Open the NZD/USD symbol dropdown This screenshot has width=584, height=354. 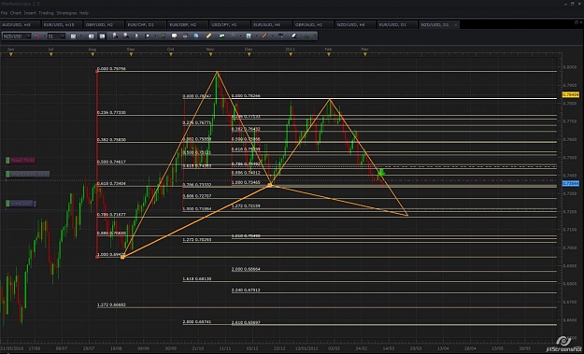coord(28,36)
